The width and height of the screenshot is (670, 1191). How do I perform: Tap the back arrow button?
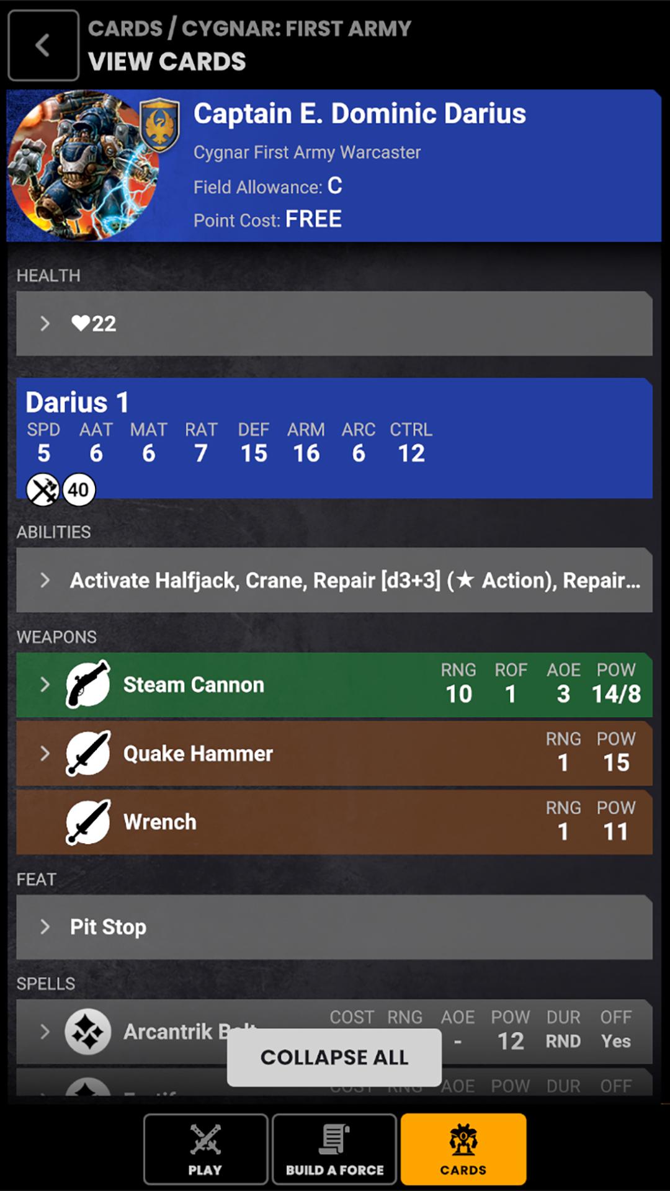tap(43, 45)
